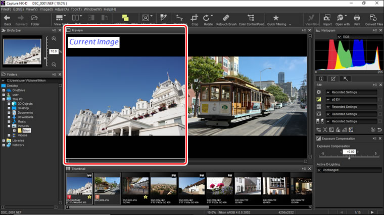Click the revert arrow icon in Edit panel
384x215 pixels.
(x=379, y=130)
